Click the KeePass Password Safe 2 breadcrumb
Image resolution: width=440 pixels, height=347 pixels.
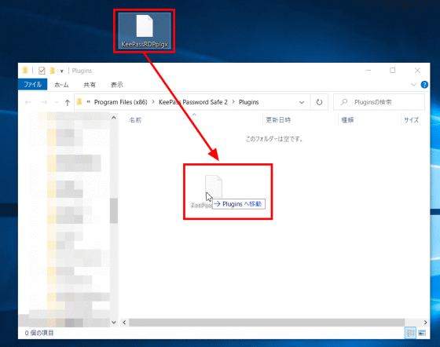pyautogui.click(x=193, y=102)
